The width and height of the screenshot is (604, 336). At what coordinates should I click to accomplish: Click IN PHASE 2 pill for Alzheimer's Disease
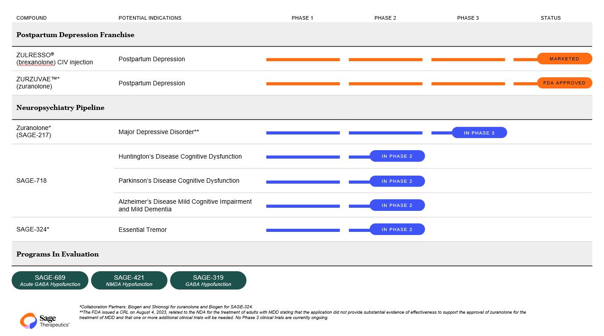click(x=397, y=206)
